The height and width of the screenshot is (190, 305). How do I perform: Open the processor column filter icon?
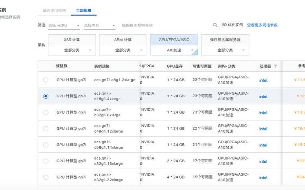[x=275, y=66]
